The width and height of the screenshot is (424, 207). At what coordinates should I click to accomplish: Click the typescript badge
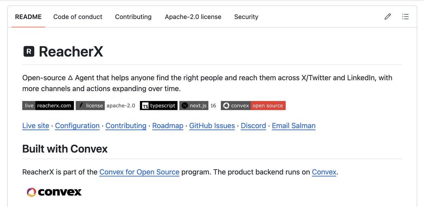click(x=159, y=106)
